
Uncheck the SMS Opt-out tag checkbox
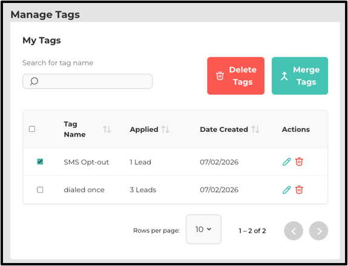click(40, 161)
